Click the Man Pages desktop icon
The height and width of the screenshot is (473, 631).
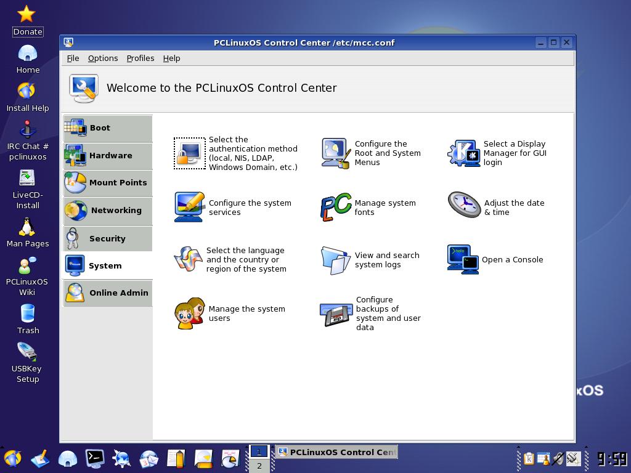27,233
